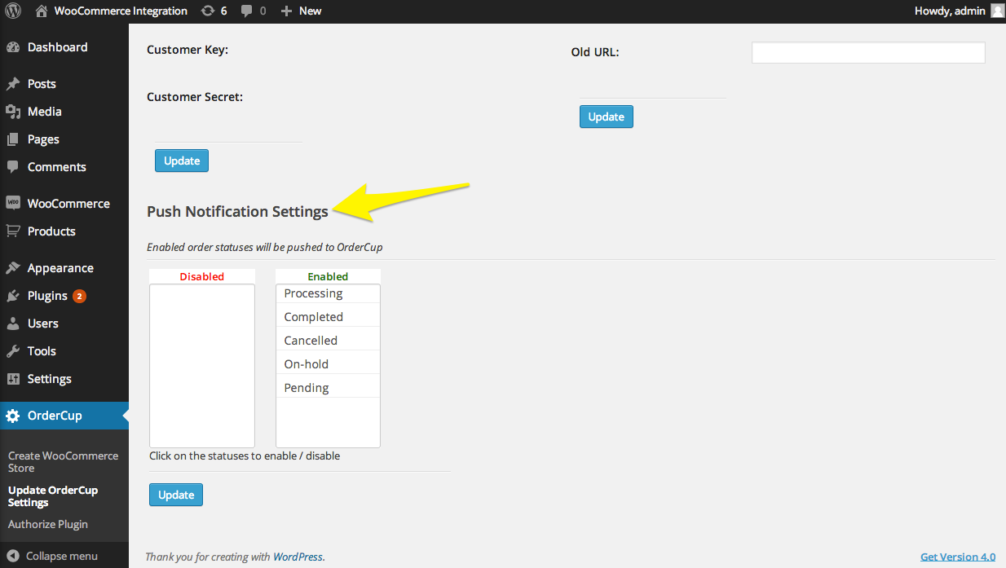Click Update button under Old URL

(607, 117)
